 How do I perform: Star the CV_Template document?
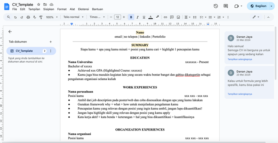coord(39,5)
